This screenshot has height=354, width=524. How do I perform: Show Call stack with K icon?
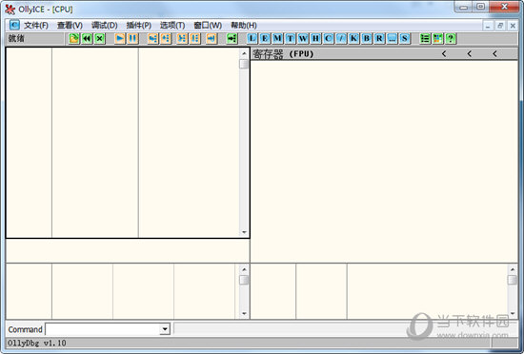point(353,39)
